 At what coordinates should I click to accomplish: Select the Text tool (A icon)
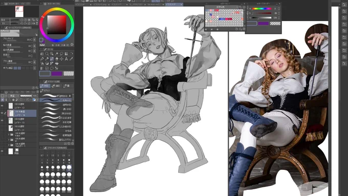(66, 59)
